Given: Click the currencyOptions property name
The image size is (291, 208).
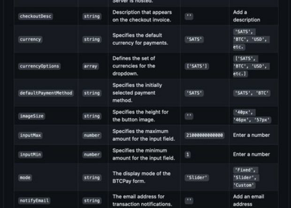Looking at the screenshot, I should click(x=39, y=66).
